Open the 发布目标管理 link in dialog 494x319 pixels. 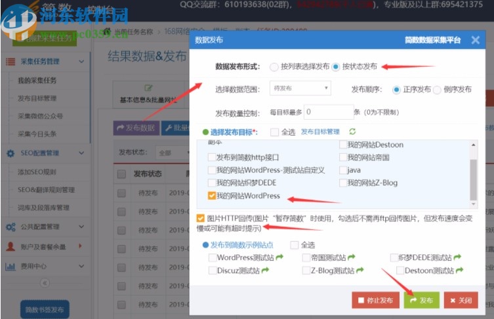[x=320, y=132]
